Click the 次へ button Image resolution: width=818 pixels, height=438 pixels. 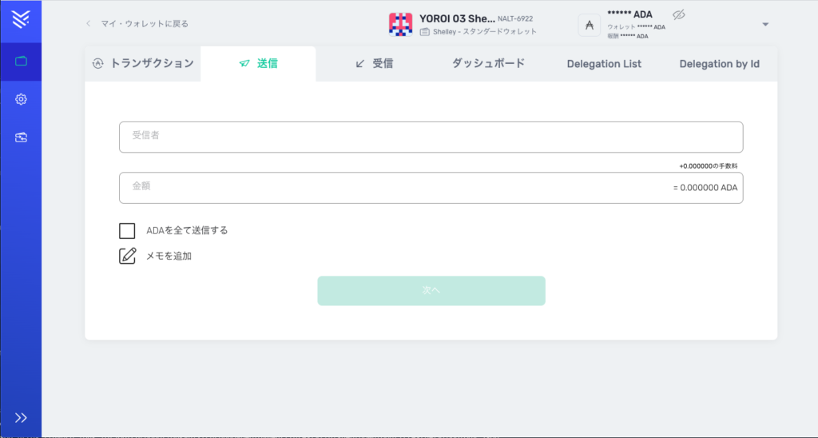click(x=431, y=291)
